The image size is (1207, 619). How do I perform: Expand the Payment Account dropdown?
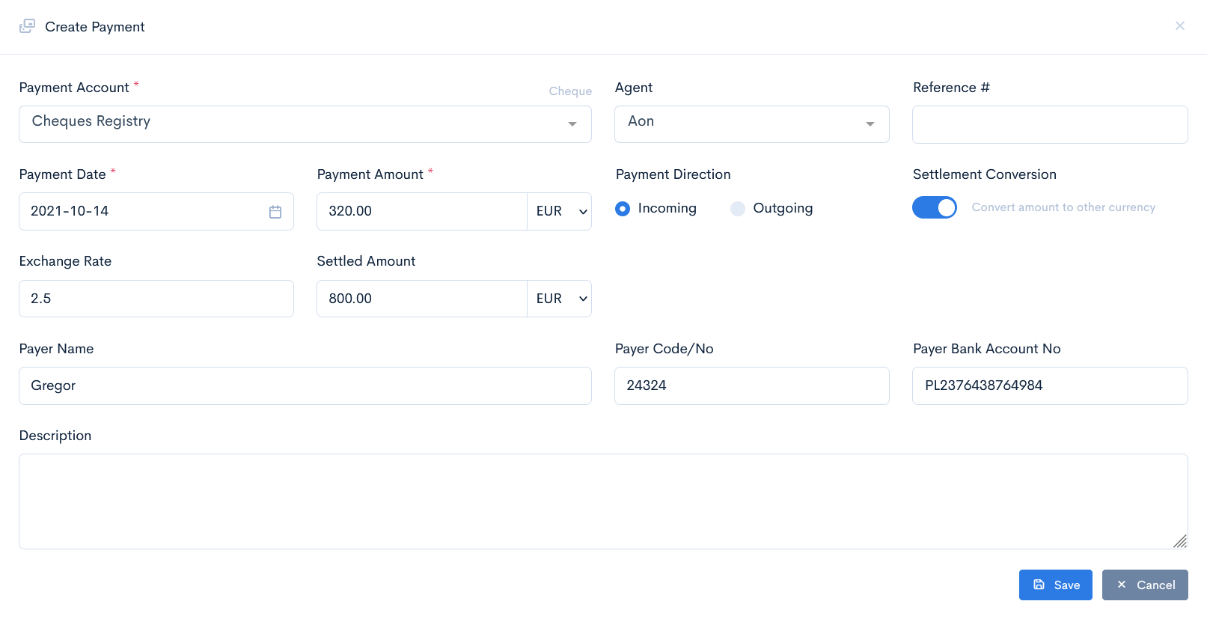[572, 124]
